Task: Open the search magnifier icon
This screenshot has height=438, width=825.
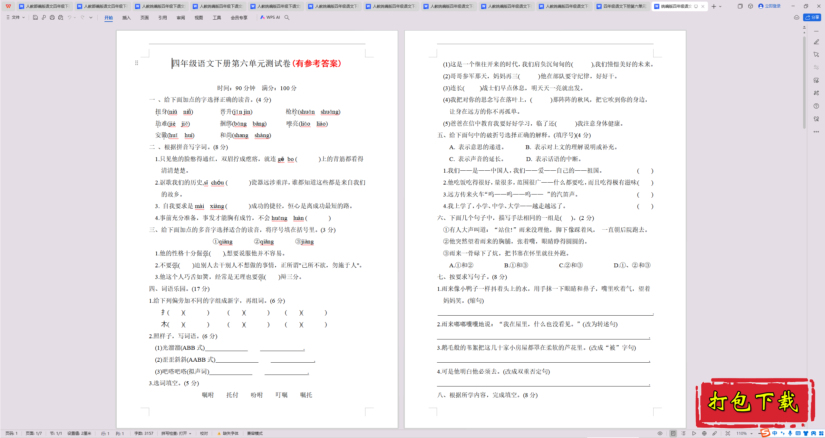Action: 287,17
